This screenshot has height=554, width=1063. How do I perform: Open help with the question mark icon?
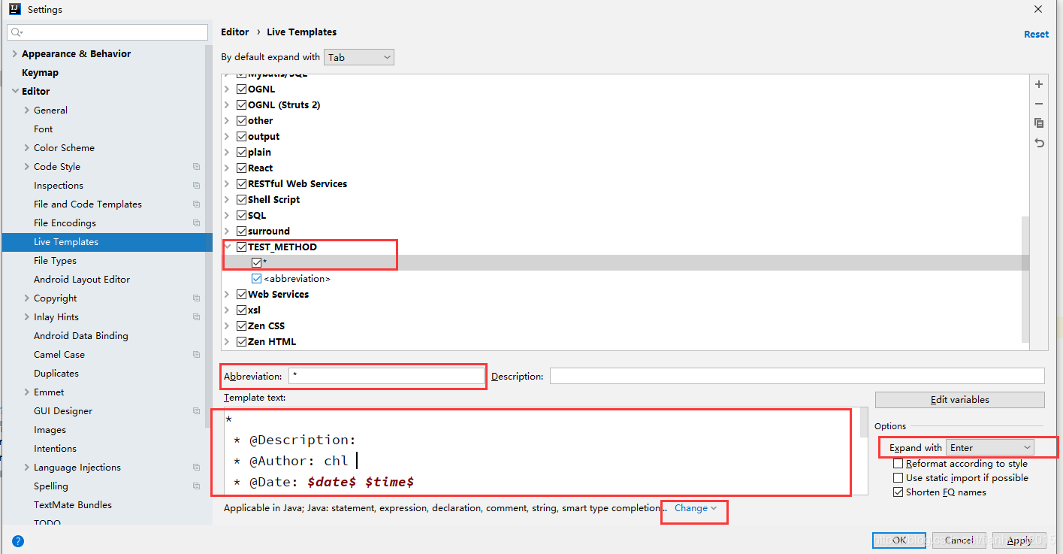18,540
